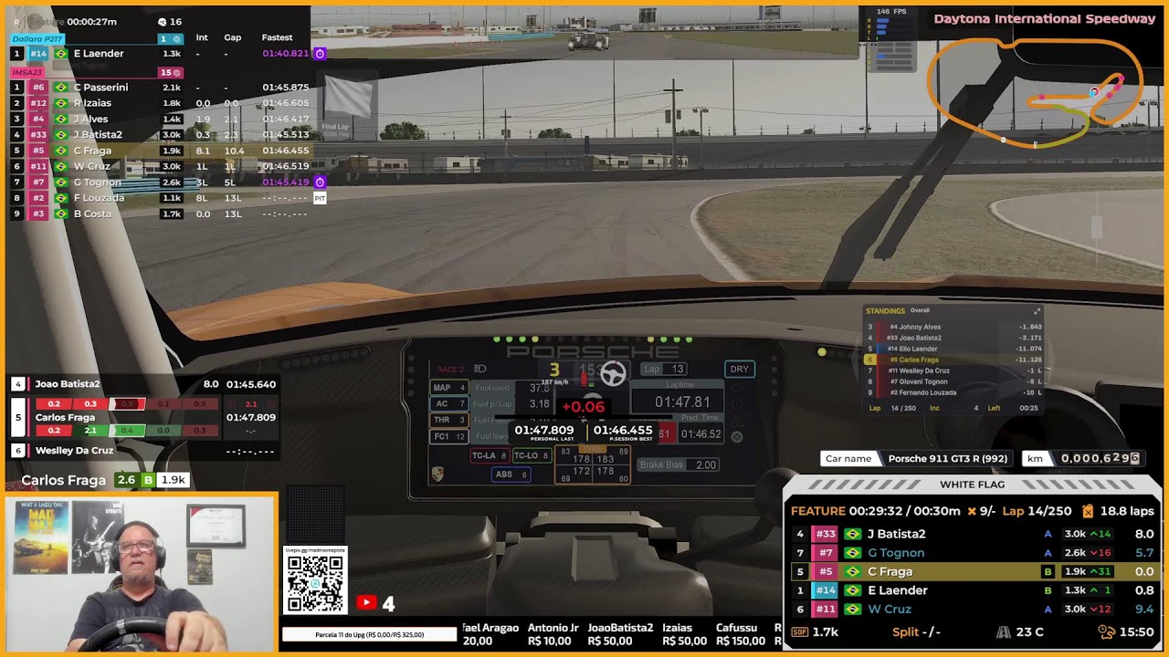Click the J Alves row in leaderboard

(x=160, y=120)
